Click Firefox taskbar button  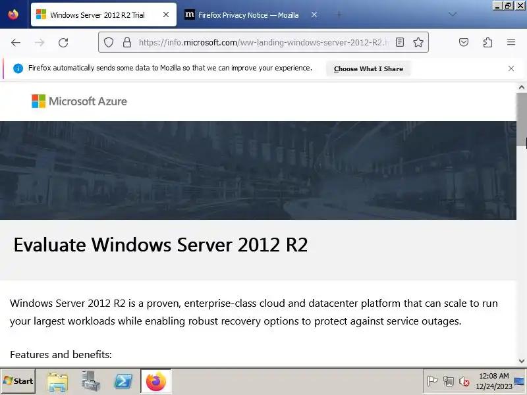pyautogui.click(x=156, y=381)
